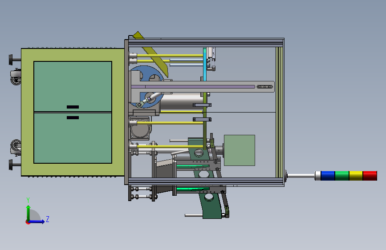
Task: Select the upper green cabinet door panel
Action: tap(73, 86)
